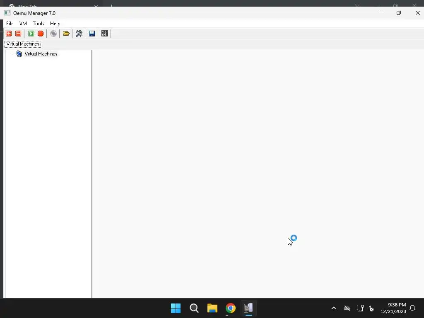
Task: Click the OneDrive cloud tray icon
Action: tap(347, 308)
